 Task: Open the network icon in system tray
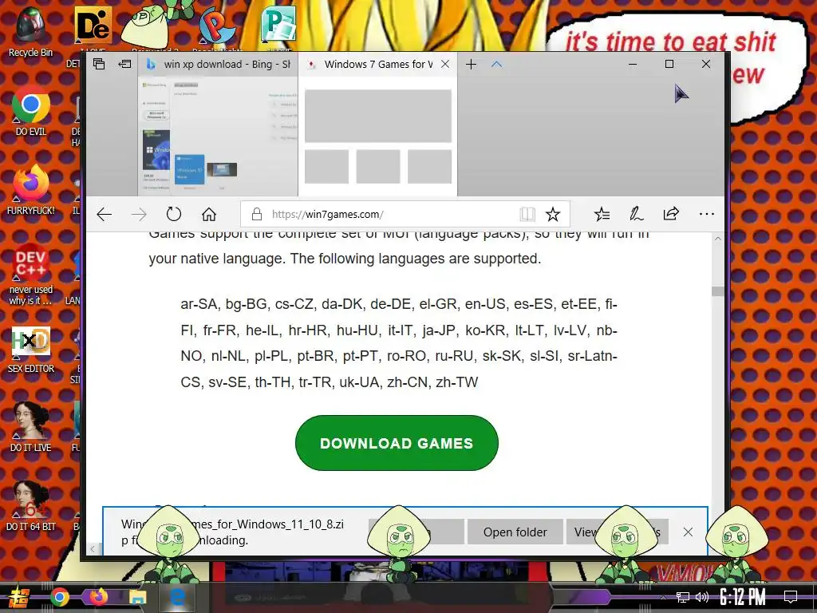click(682, 597)
